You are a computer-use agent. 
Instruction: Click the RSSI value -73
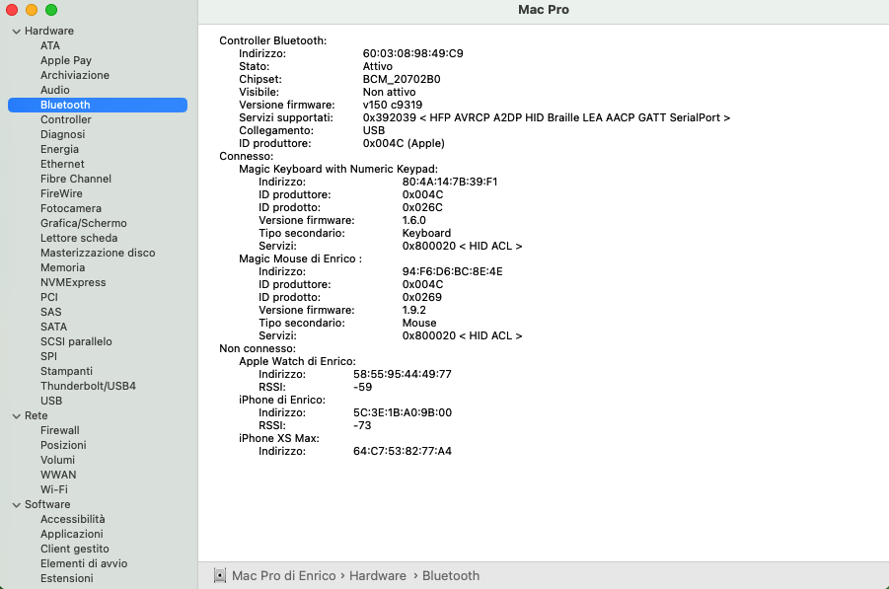tap(362, 425)
